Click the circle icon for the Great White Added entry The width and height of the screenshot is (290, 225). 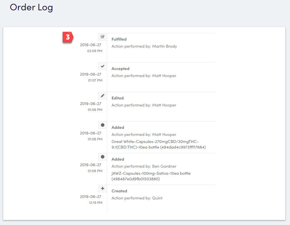pos(102,125)
